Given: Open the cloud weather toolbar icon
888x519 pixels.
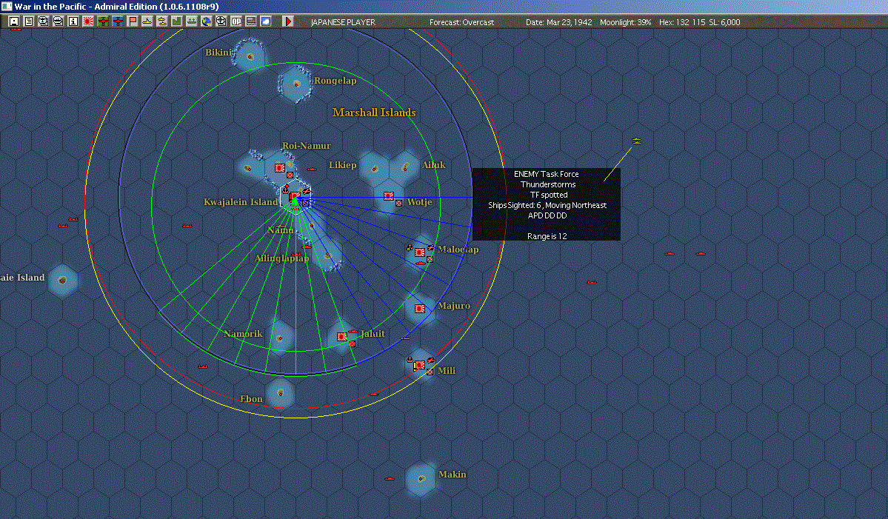Looking at the screenshot, I should pos(265,21).
